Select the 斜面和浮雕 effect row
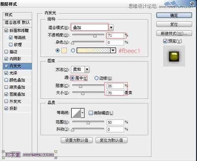 pos(17,30)
